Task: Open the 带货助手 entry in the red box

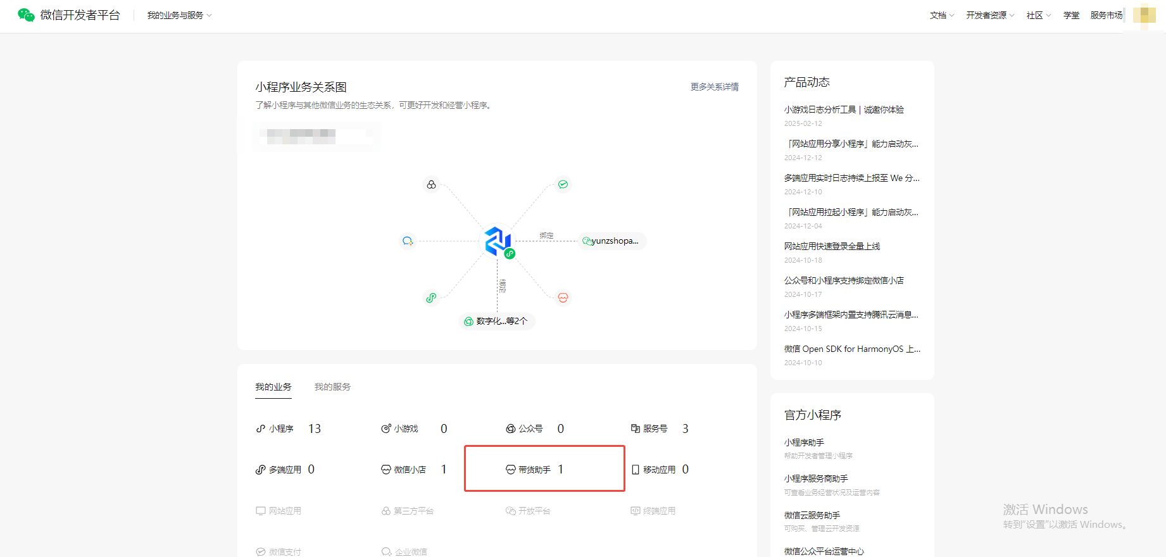Action: 534,470
